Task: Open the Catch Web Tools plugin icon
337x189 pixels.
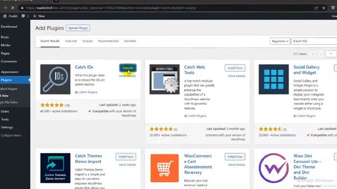Action: [x=164, y=79]
